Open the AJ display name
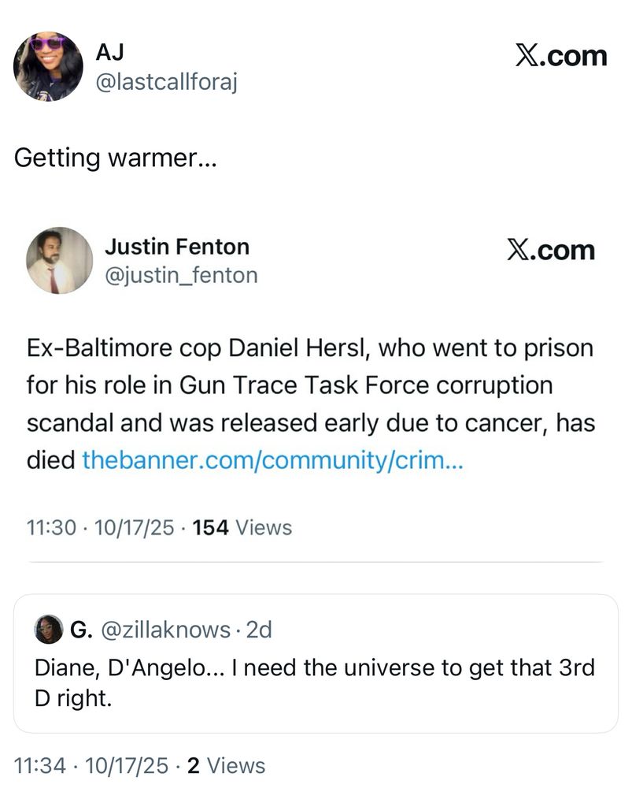 point(109,52)
